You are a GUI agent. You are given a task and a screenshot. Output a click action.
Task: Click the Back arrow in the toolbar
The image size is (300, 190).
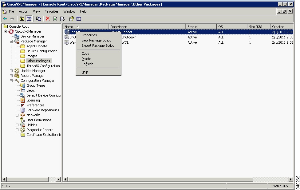pos(5,19)
